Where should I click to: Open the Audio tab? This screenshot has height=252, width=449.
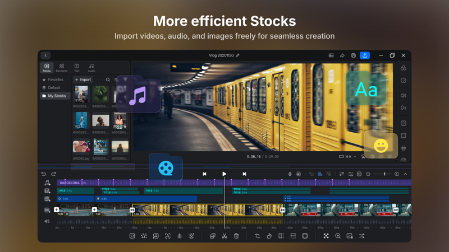(x=91, y=68)
